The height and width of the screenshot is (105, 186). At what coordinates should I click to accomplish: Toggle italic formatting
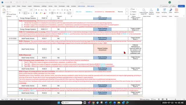pos(22,13)
